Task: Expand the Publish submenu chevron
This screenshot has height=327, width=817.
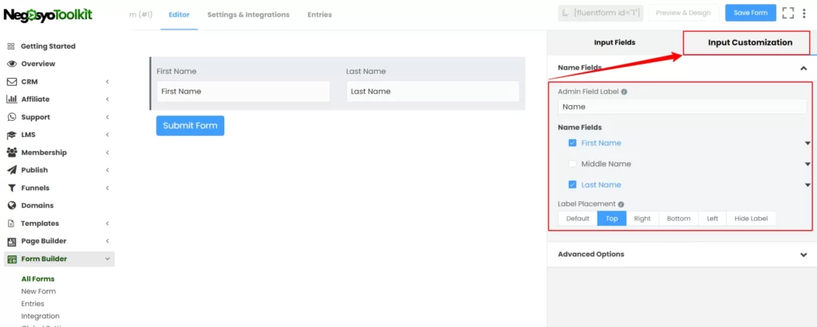Action: 108,170
